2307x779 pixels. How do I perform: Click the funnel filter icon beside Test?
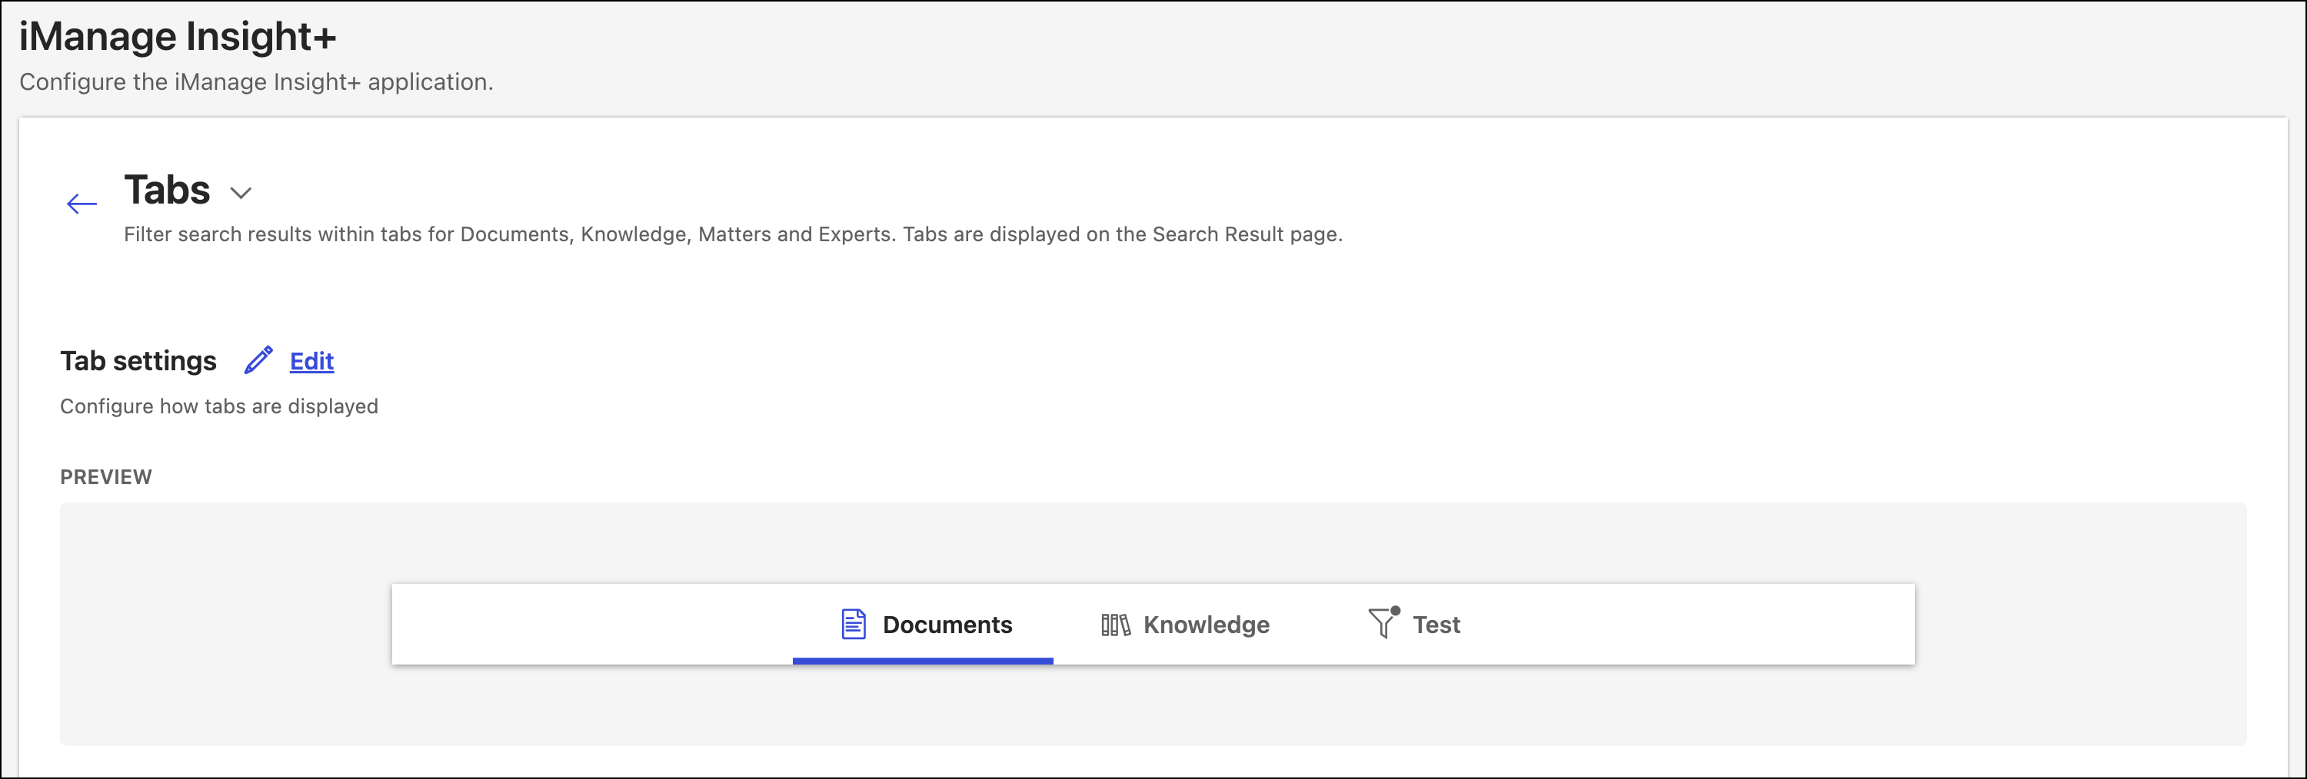(1382, 622)
